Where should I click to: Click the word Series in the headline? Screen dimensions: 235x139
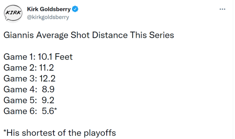point(162,35)
